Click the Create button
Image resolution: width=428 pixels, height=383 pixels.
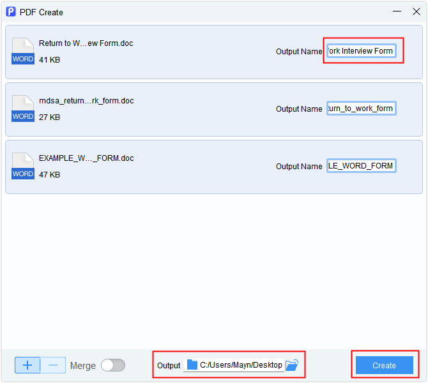(x=385, y=365)
